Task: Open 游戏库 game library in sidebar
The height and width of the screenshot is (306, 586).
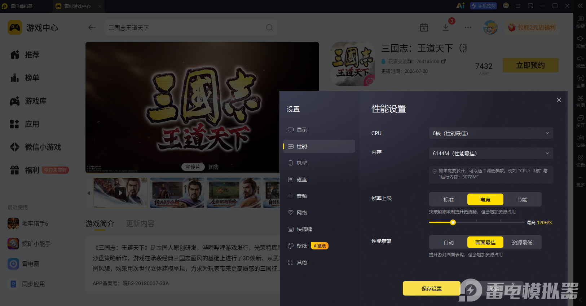Action: (28, 101)
